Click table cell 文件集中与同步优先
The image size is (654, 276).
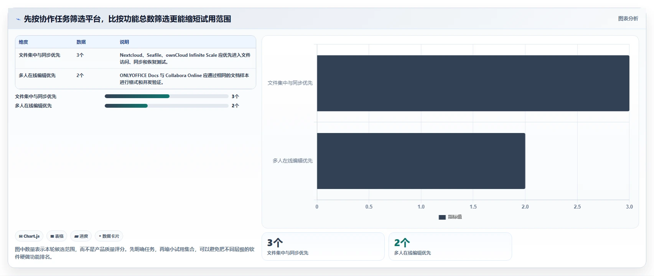point(40,55)
